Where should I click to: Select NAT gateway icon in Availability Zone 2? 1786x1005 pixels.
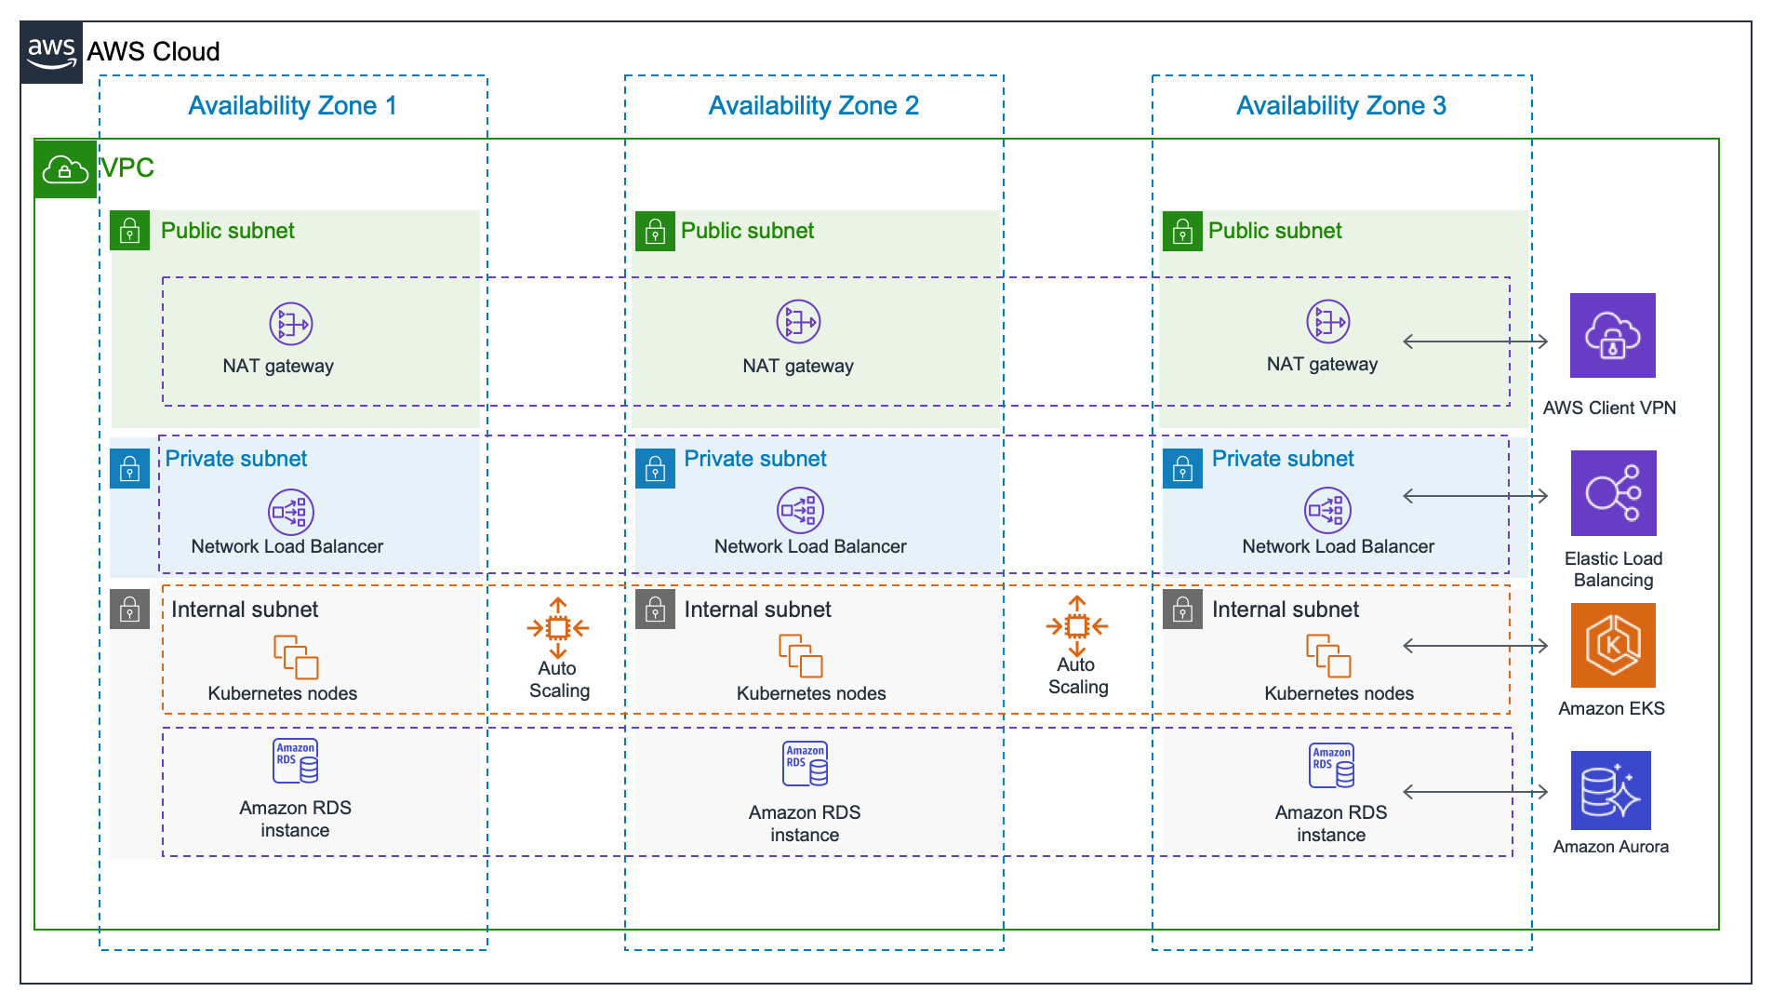798,322
